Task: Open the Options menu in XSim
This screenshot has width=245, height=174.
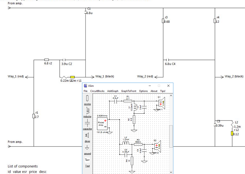Action: [x=143, y=91]
